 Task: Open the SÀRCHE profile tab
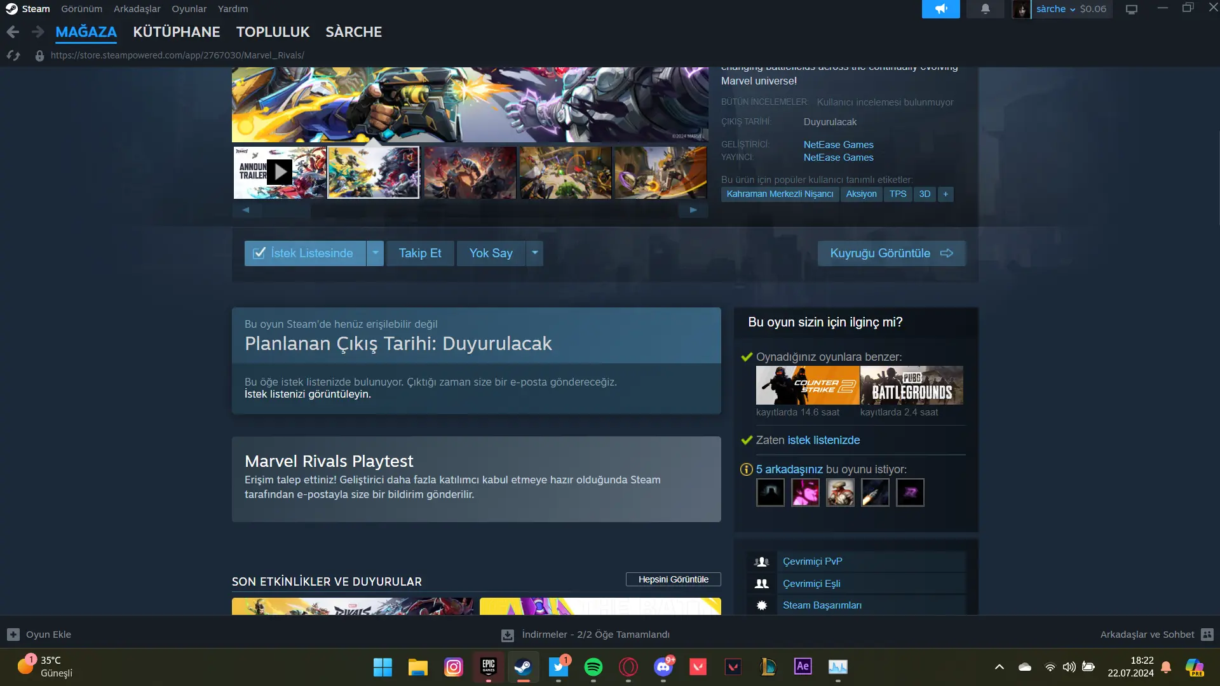(354, 32)
